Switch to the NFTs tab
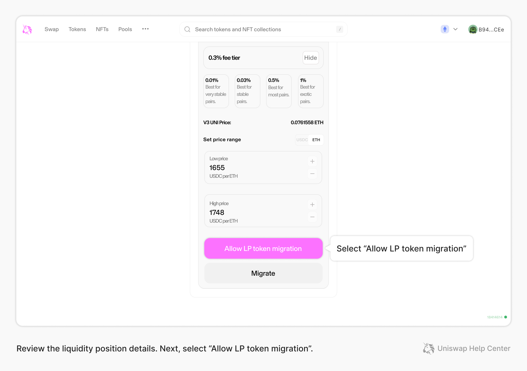The height and width of the screenshot is (371, 527). [x=102, y=29]
